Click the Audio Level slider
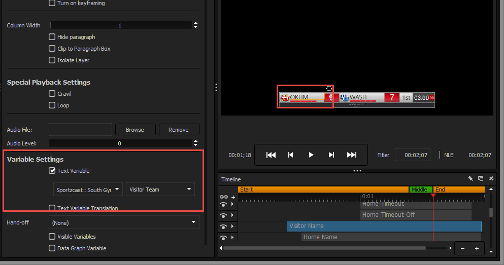The image size is (504, 265). [120, 143]
